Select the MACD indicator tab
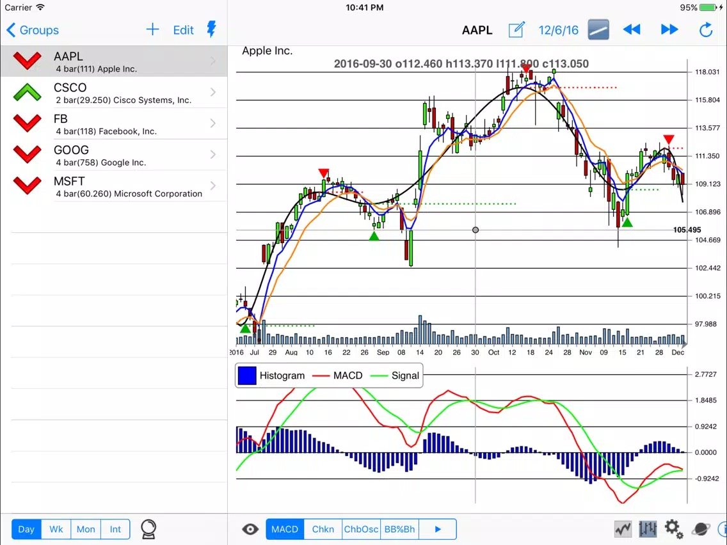Image resolution: width=727 pixels, height=545 pixels. click(285, 529)
